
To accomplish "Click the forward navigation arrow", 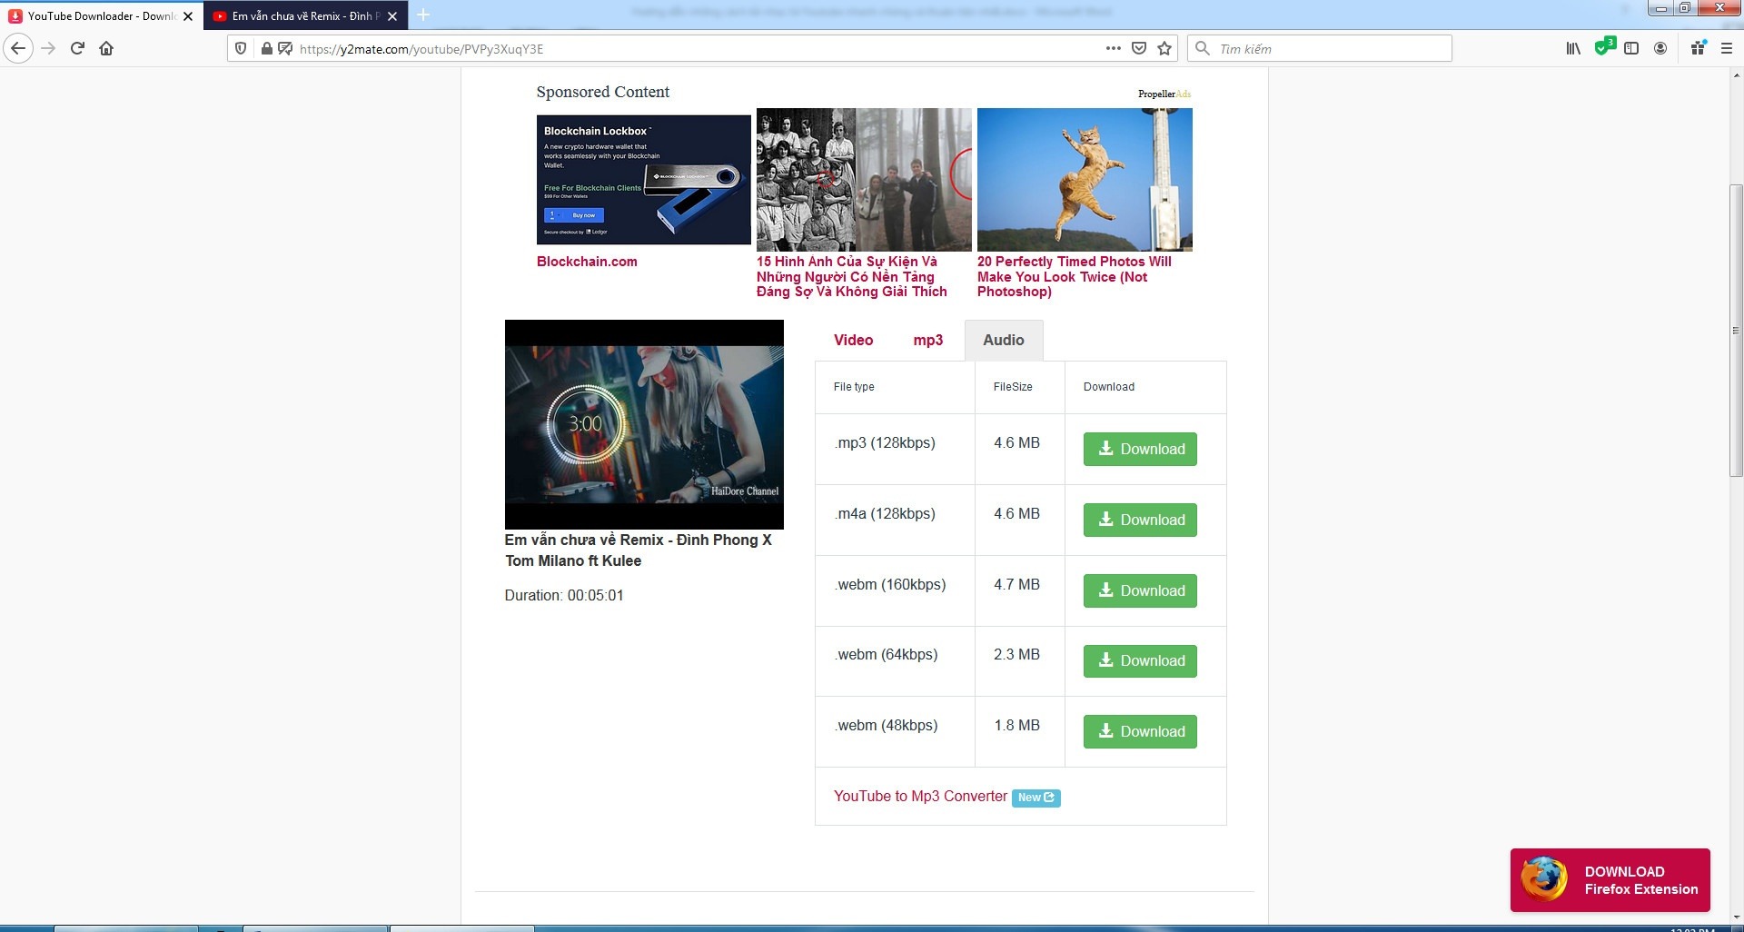I will pyautogui.click(x=49, y=48).
